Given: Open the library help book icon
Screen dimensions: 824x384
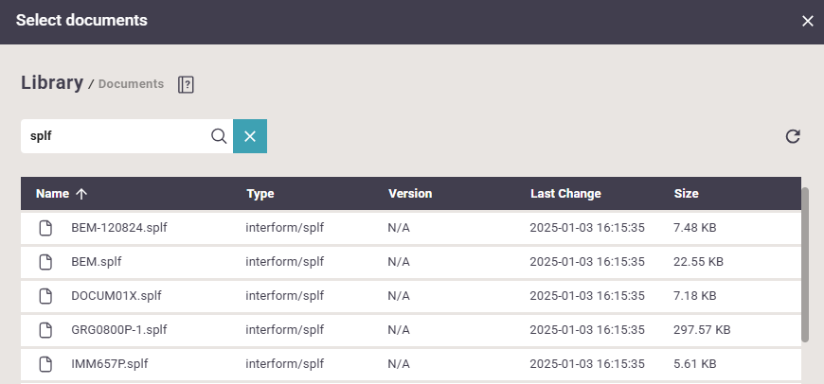Looking at the screenshot, I should click(x=186, y=85).
